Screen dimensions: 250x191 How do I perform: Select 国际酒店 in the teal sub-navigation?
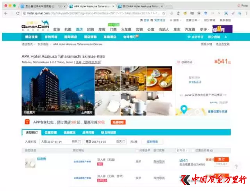pos(70,37)
